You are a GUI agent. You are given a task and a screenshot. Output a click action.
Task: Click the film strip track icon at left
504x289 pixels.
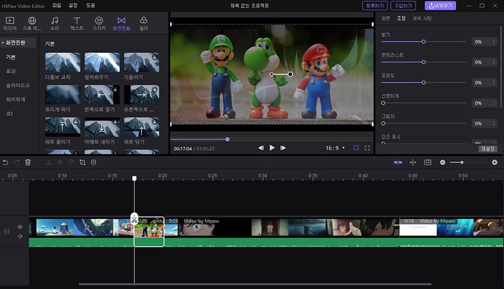(6, 231)
